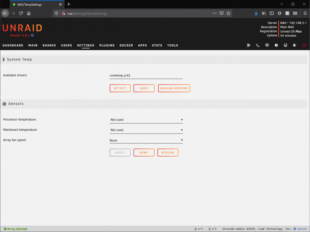The height and width of the screenshot is (232, 310).
Task: Click the Available drivers text field
Action: click(146, 75)
